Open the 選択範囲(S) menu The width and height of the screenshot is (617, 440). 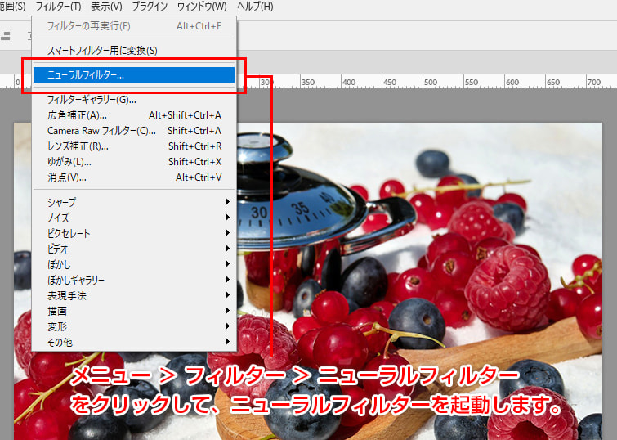tap(13, 7)
